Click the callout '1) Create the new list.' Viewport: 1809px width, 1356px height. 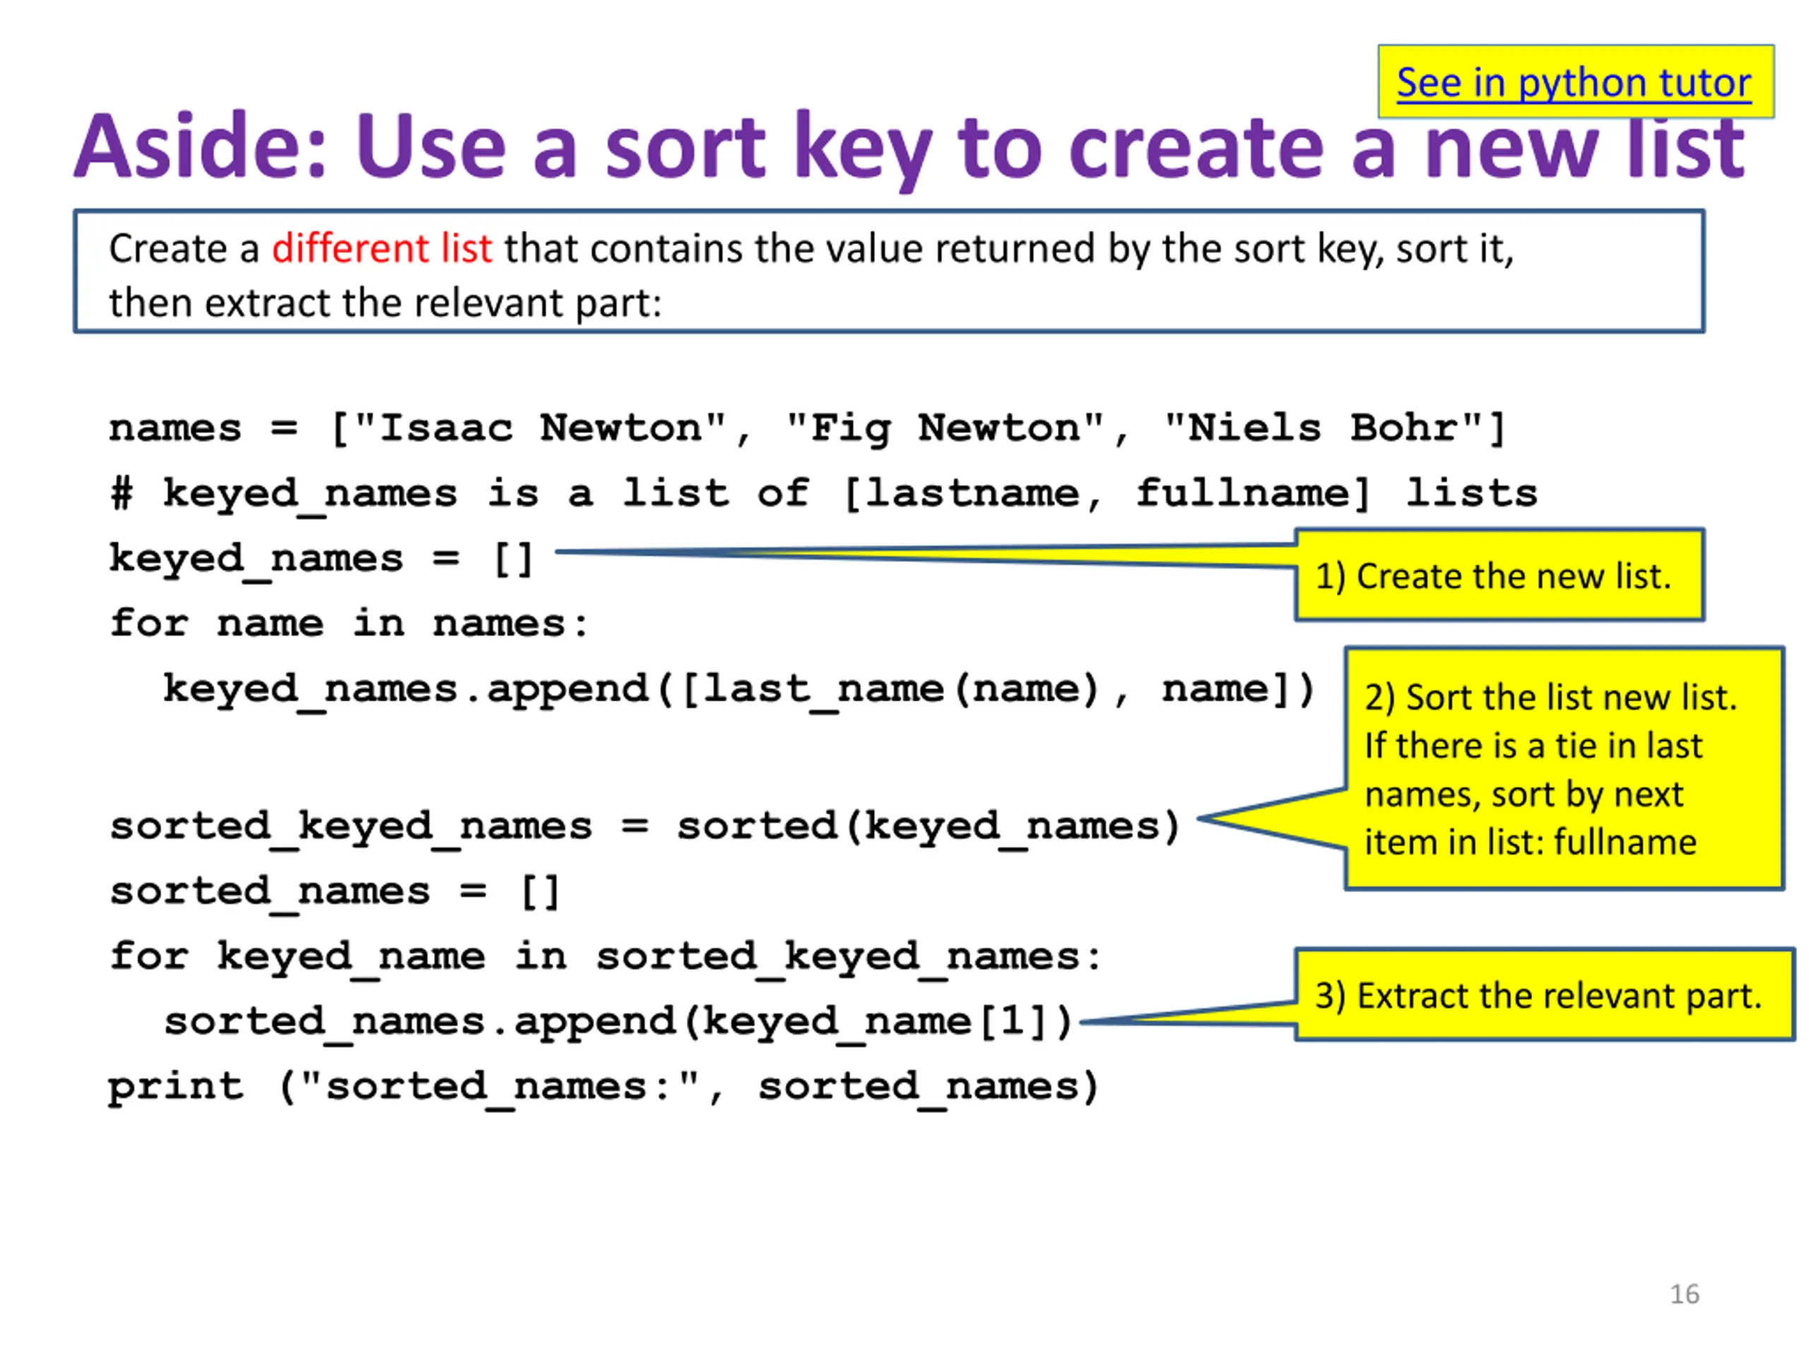point(1499,576)
